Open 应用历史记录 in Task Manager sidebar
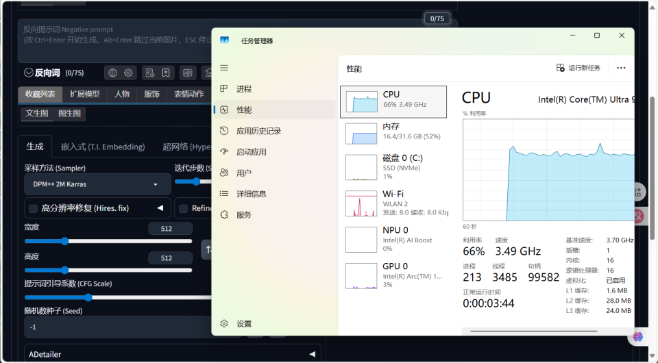Viewport: 658px width, 363px height. (274, 131)
